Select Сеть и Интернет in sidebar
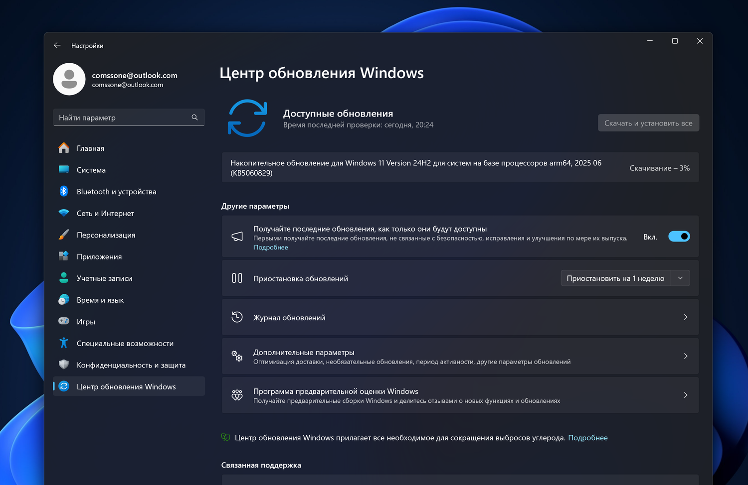 [x=129, y=213]
